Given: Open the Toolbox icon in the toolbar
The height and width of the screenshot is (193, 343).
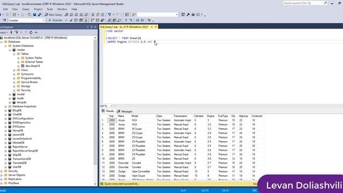Looking at the screenshot, I should pos(193,14).
